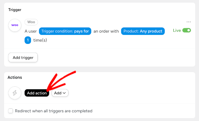199x121 pixels.
Task: Open the Trigger condition: pays for selector
Action: pyautogui.click(x=65, y=31)
